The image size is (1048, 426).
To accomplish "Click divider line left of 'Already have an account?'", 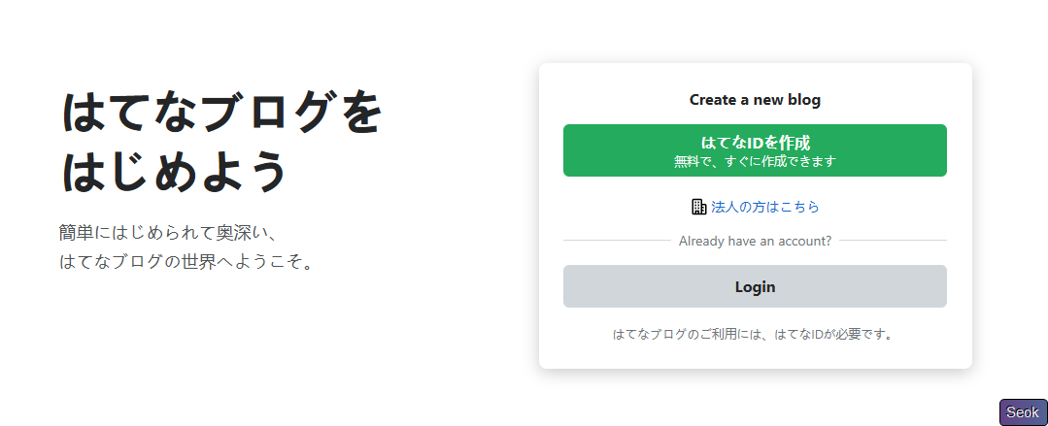I will coord(616,241).
